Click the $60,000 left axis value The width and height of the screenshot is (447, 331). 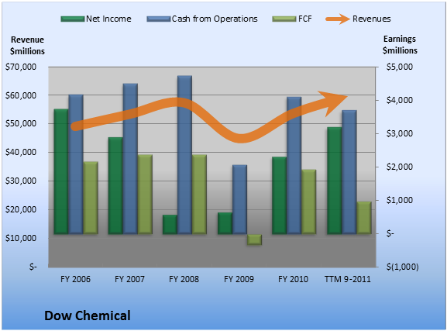point(21,95)
